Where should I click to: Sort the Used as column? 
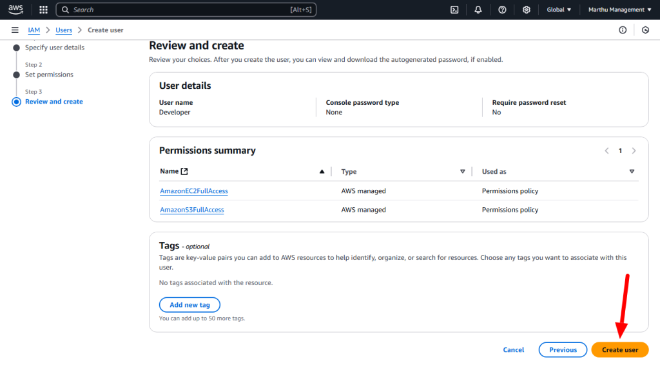[632, 172]
